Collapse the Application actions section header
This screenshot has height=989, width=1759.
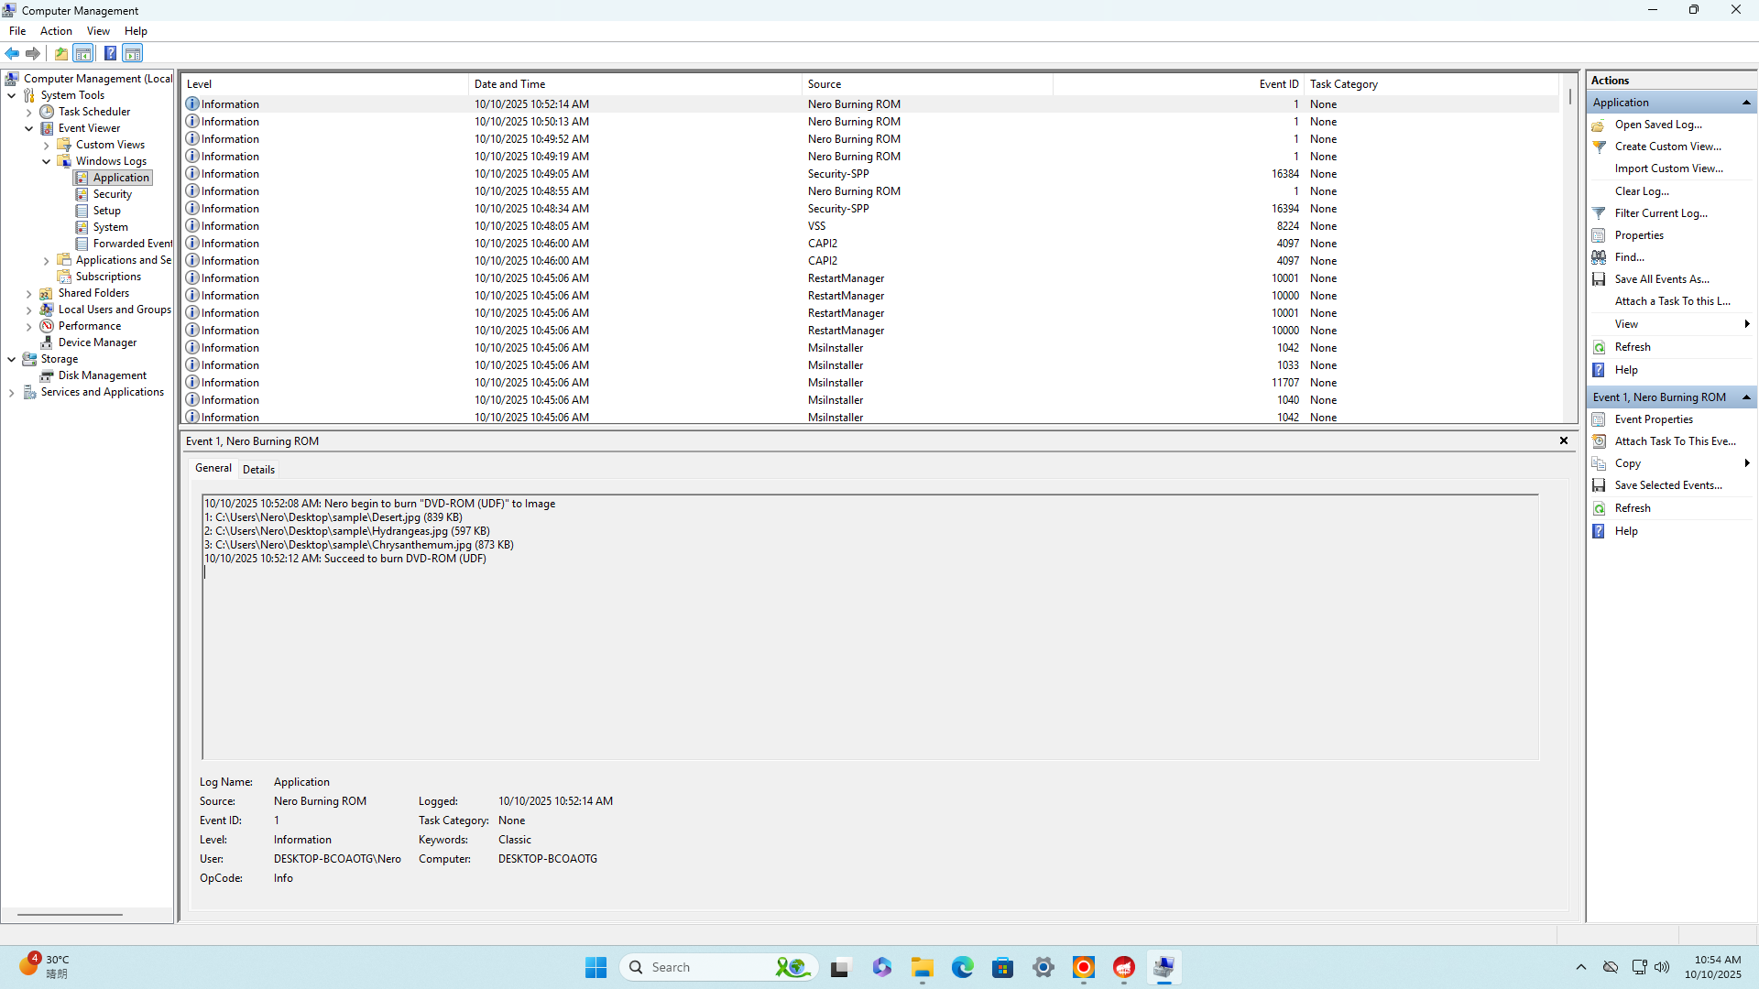(x=1745, y=103)
